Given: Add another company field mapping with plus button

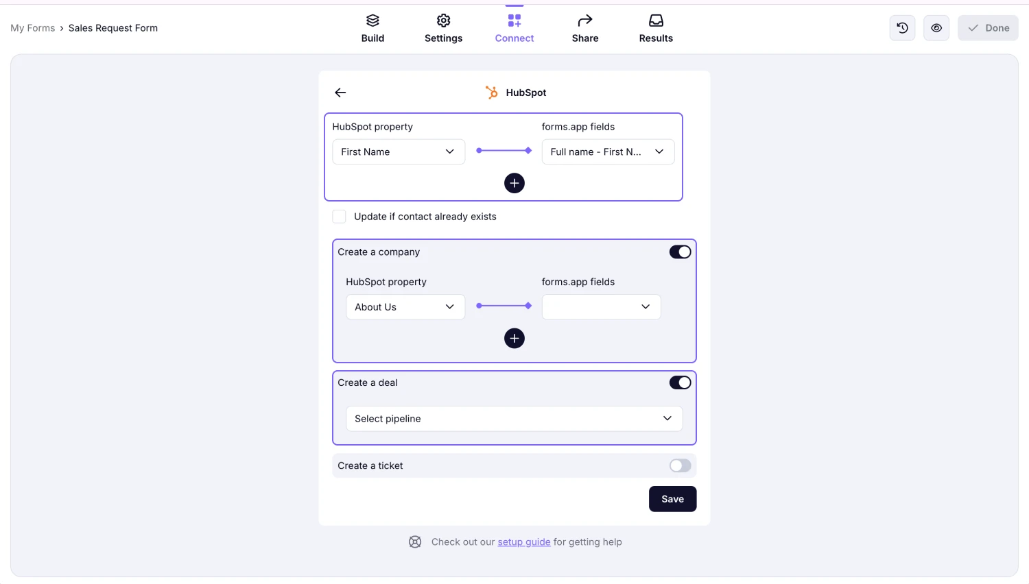Looking at the screenshot, I should pyautogui.click(x=514, y=338).
